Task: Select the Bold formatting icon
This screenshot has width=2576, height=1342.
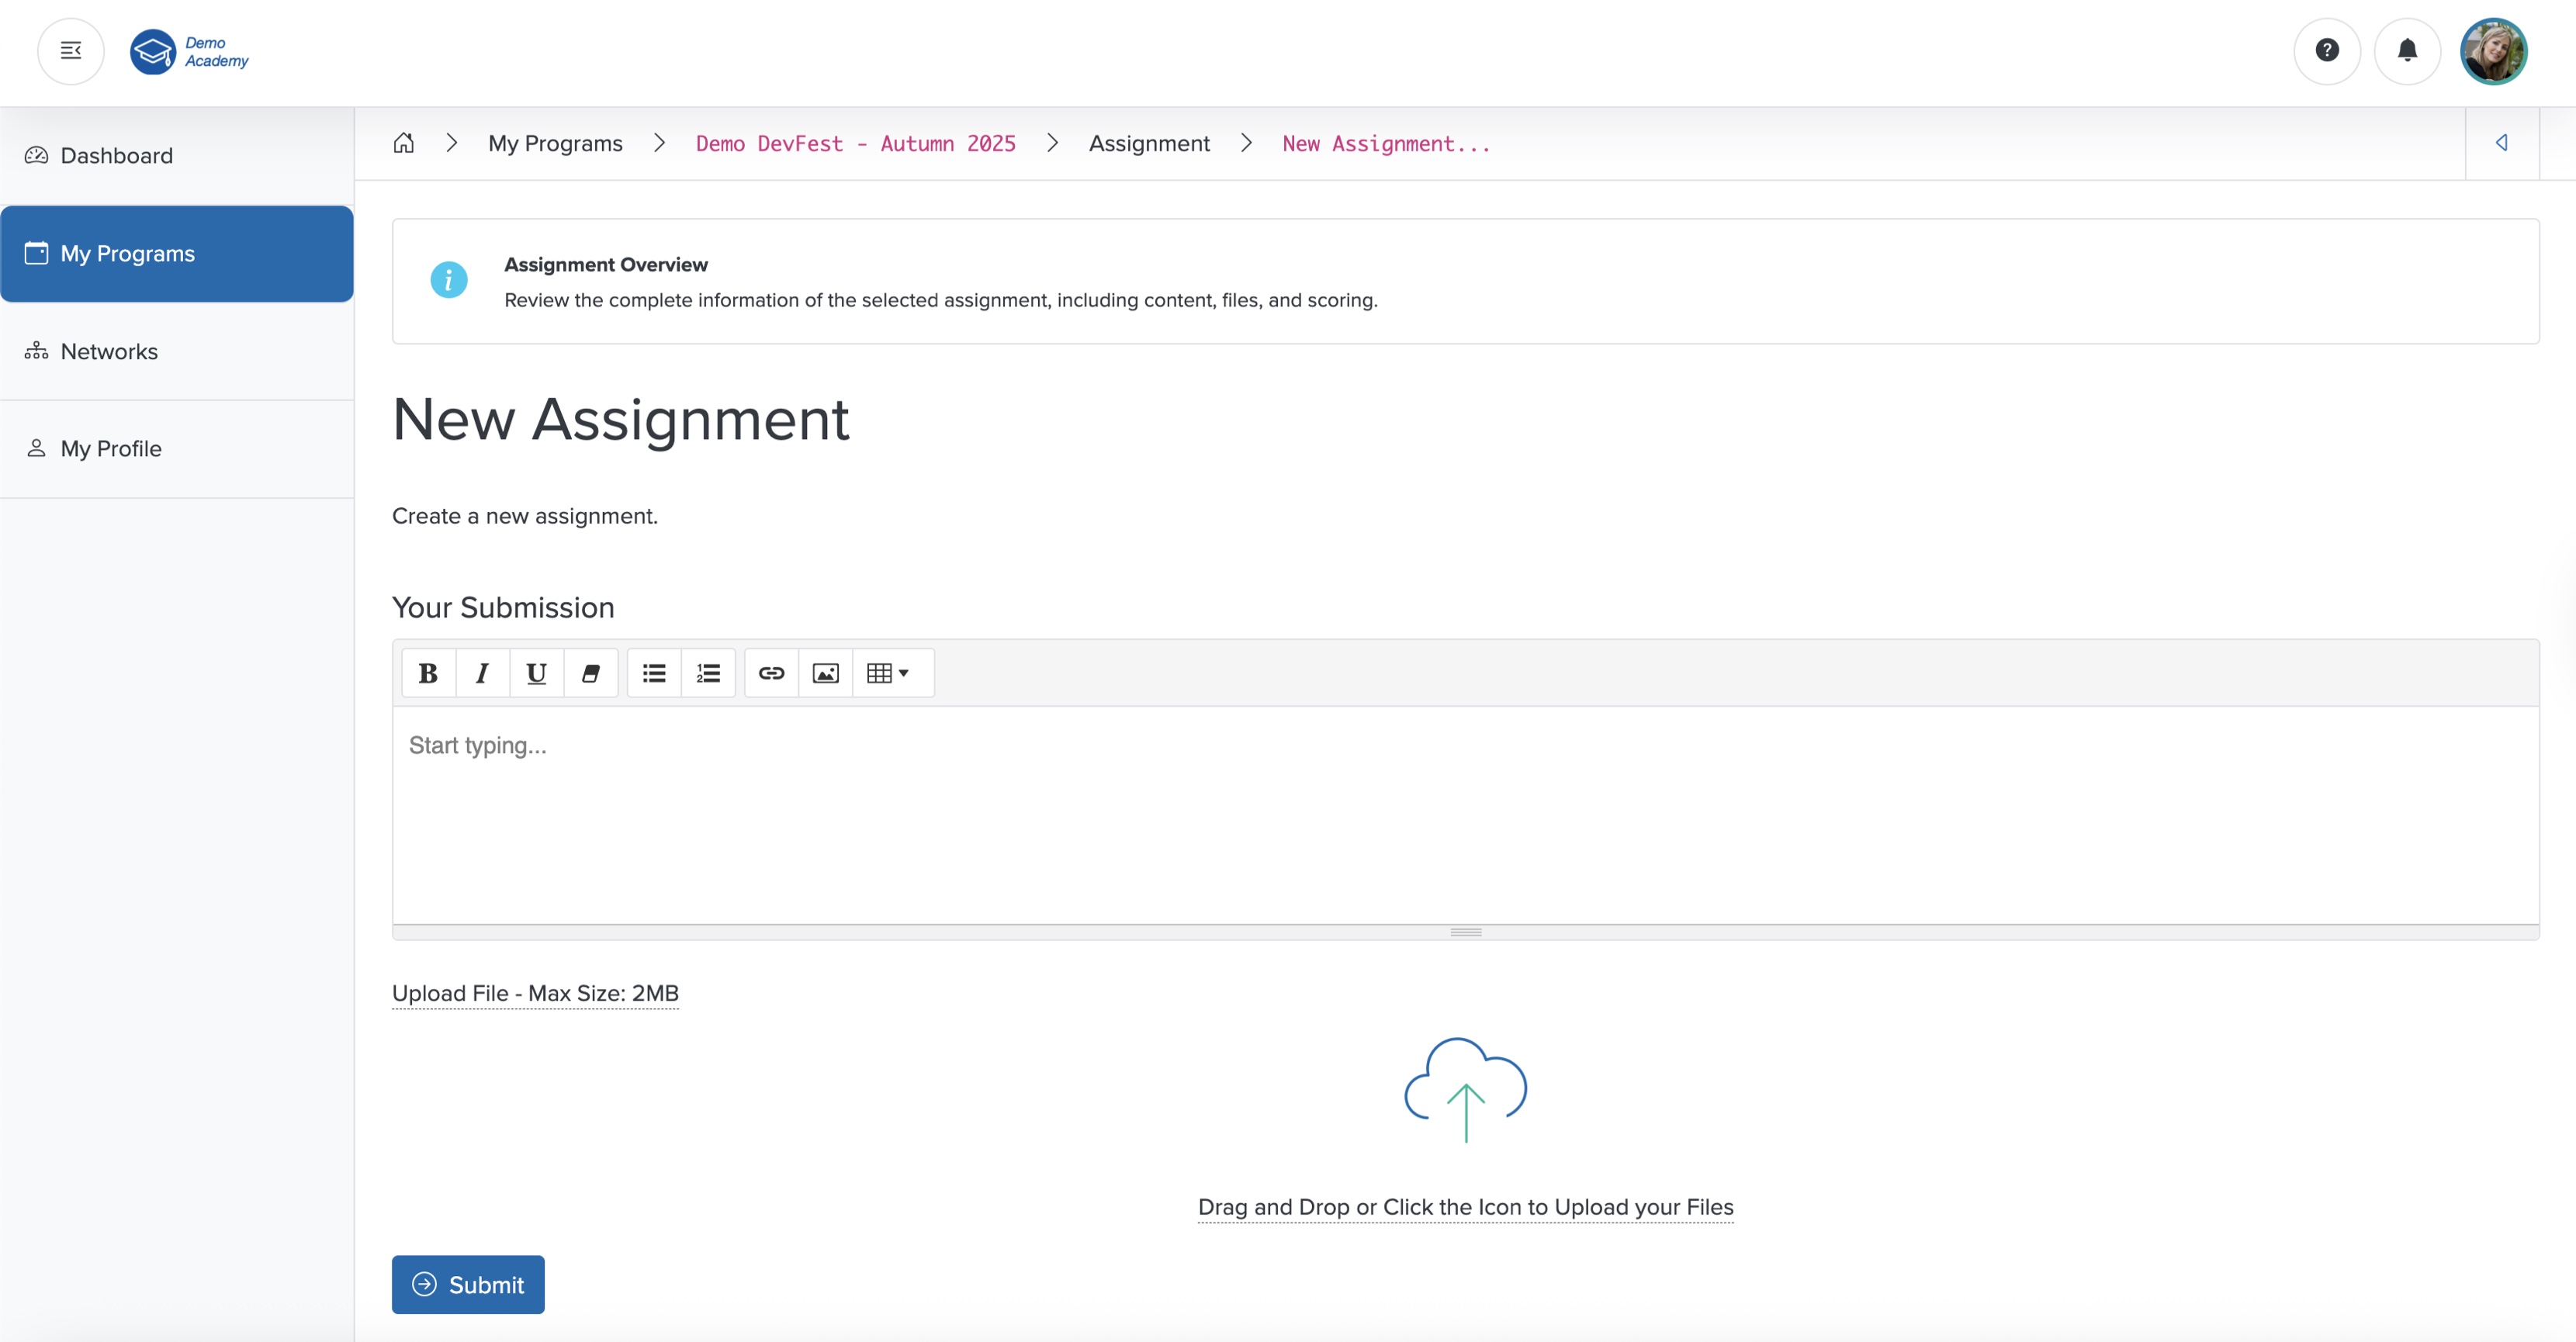Action: coord(428,672)
